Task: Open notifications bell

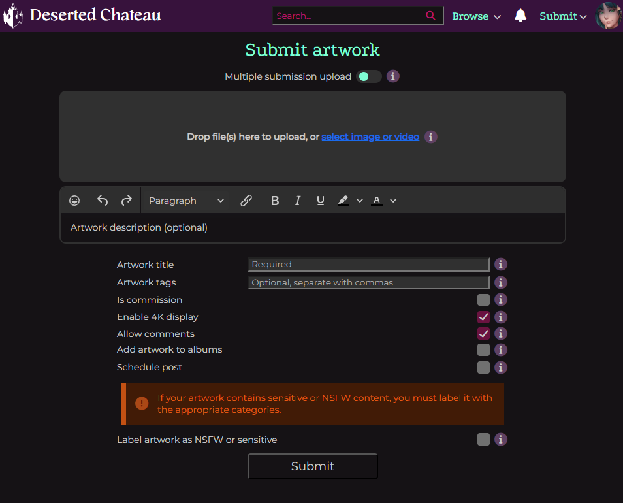Action: point(520,16)
